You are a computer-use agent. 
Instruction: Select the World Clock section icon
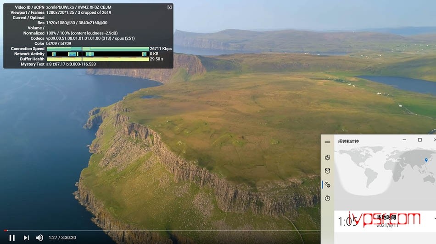(327, 184)
